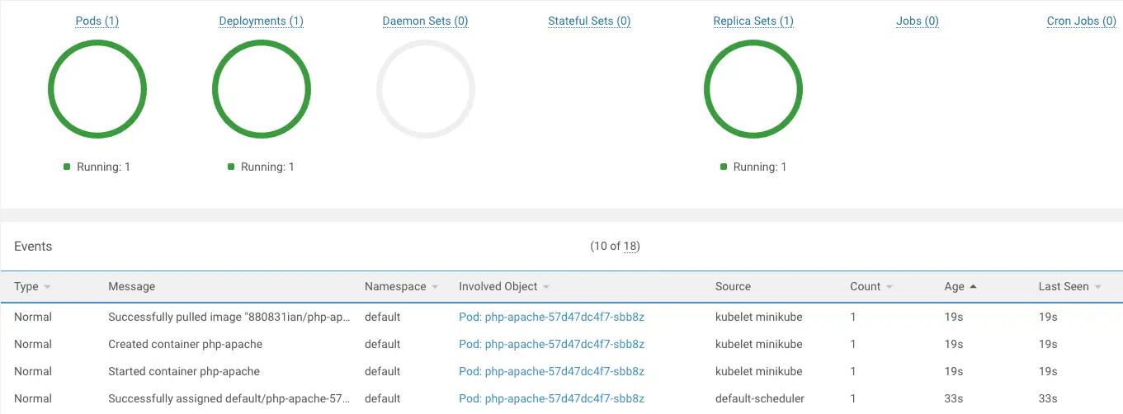The image size is (1123, 414).
Task: Click the green Pods status ring chart
Action: 97,51
